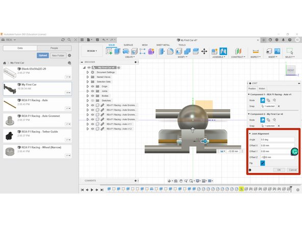Click the Save icon in toolbar
The image size is (302, 226).
point(97,40)
